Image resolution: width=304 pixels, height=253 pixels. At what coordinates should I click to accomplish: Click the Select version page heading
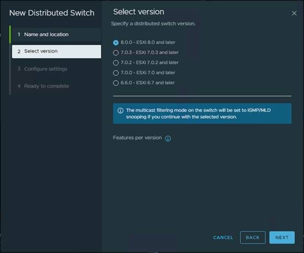pos(138,12)
